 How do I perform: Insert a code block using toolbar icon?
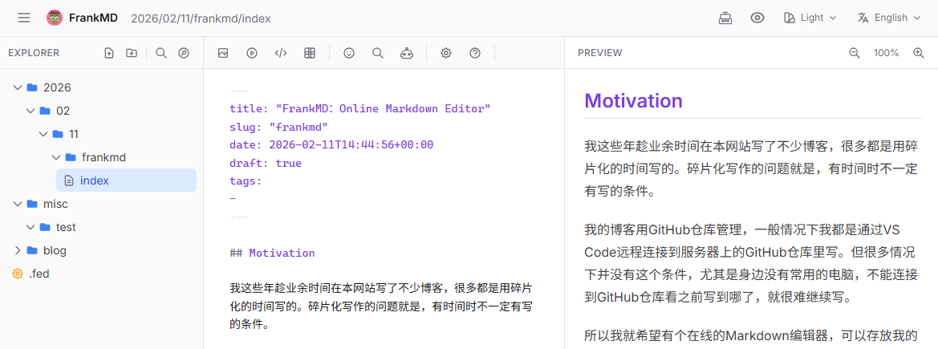point(281,53)
